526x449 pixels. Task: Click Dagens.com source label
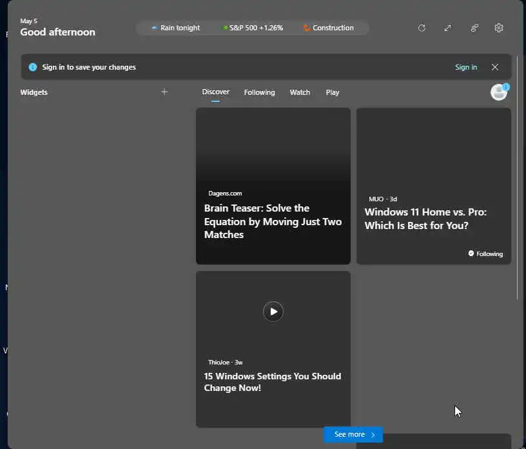click(x=225, y=194)
